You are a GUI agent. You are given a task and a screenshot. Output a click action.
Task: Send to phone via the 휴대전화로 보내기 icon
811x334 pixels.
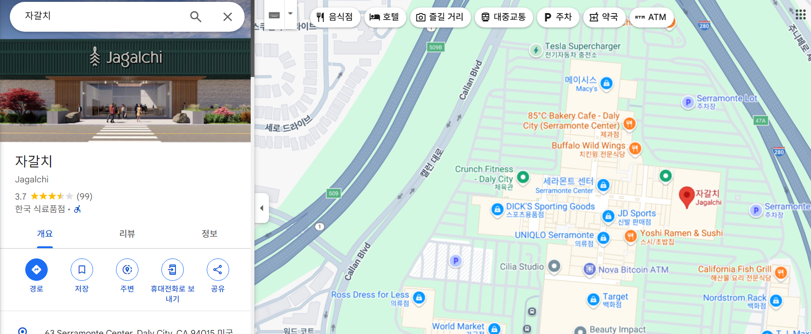coord(173,270)
